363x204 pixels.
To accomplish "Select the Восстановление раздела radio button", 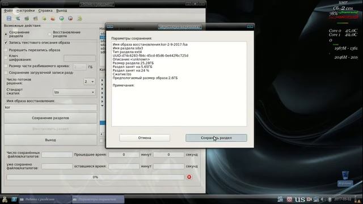I will click(x=49, y=34).
